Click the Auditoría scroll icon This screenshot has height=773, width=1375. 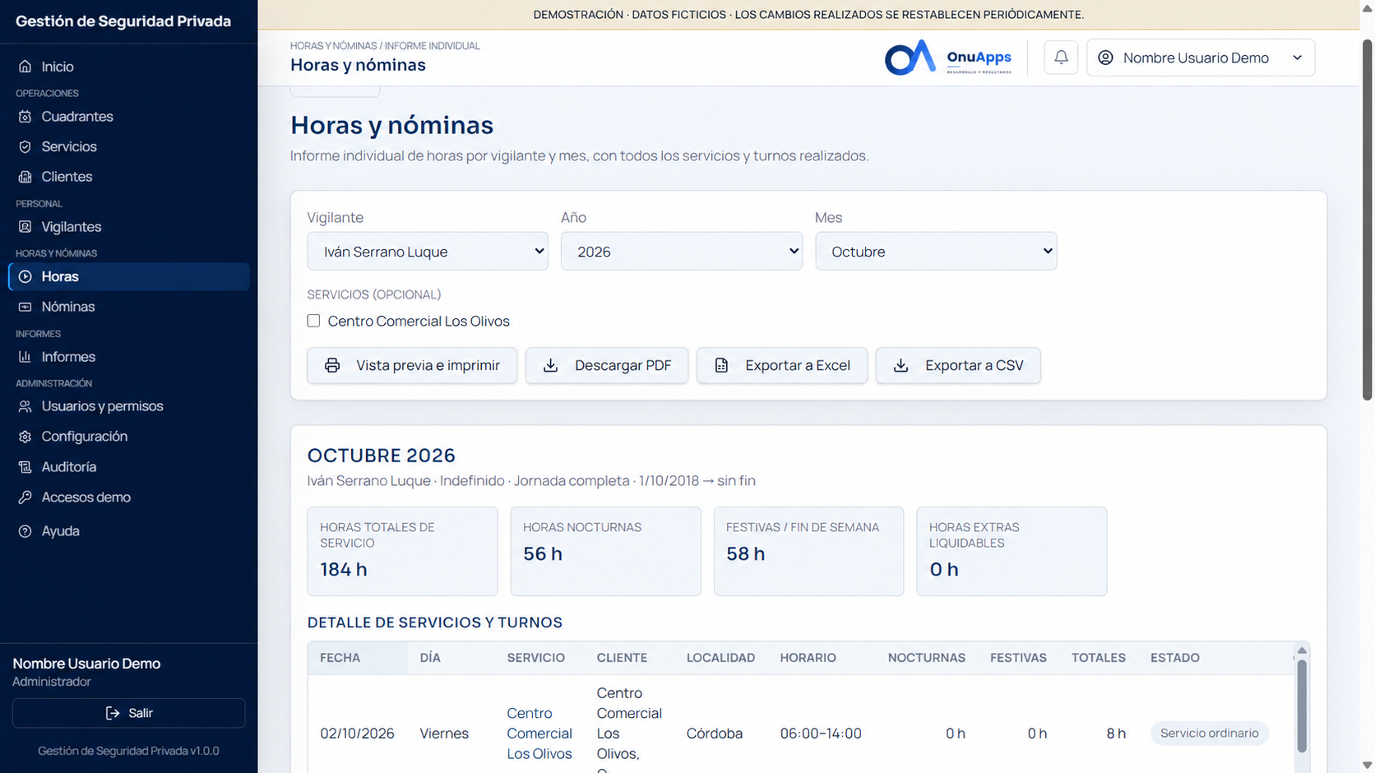pyautogui.click(x=25, y=467)
